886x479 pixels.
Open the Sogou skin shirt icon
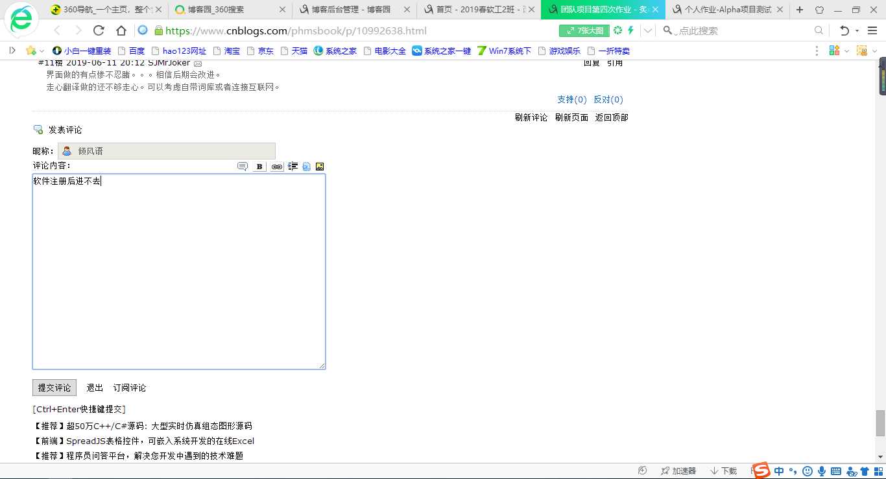[864, 471]
